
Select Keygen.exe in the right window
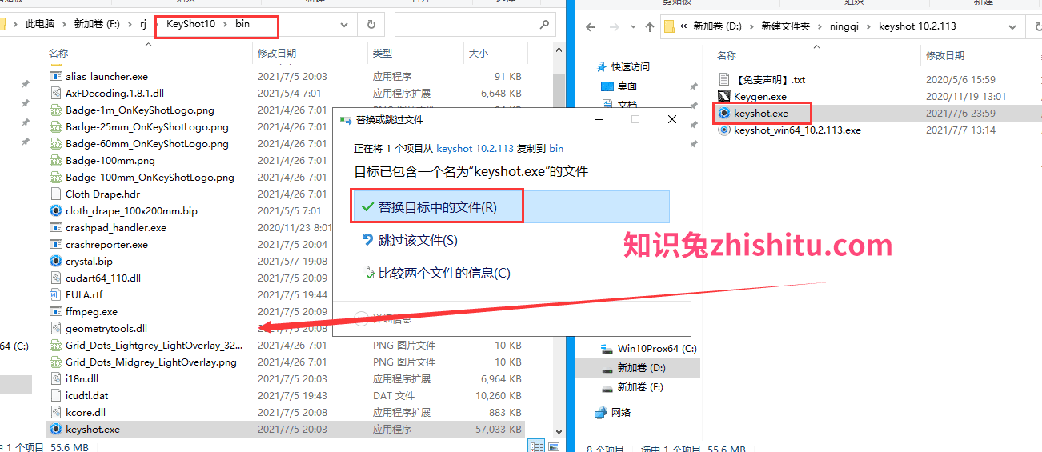(760, 97)
